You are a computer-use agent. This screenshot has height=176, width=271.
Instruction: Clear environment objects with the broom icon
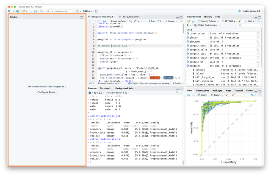239,21
